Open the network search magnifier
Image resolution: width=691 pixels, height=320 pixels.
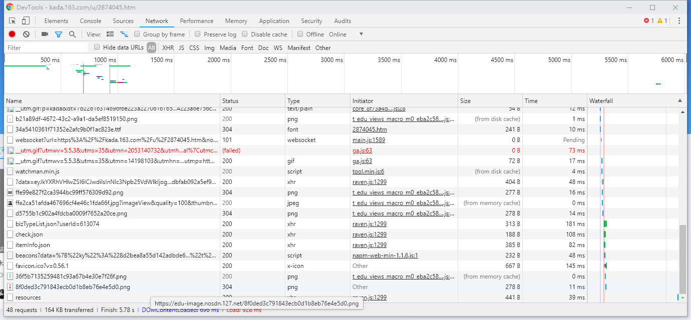pos(73,34)
